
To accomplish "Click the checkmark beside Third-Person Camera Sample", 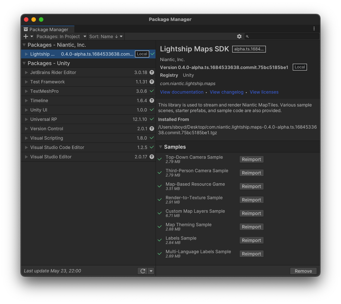I will coord(160,173).
